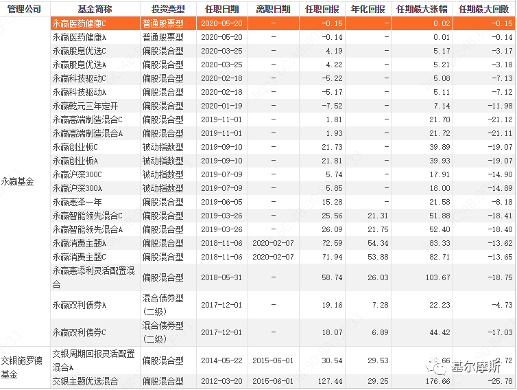Open the 永赢双利债券C fund
Viewport: 517px width, 390px height.
80,332
